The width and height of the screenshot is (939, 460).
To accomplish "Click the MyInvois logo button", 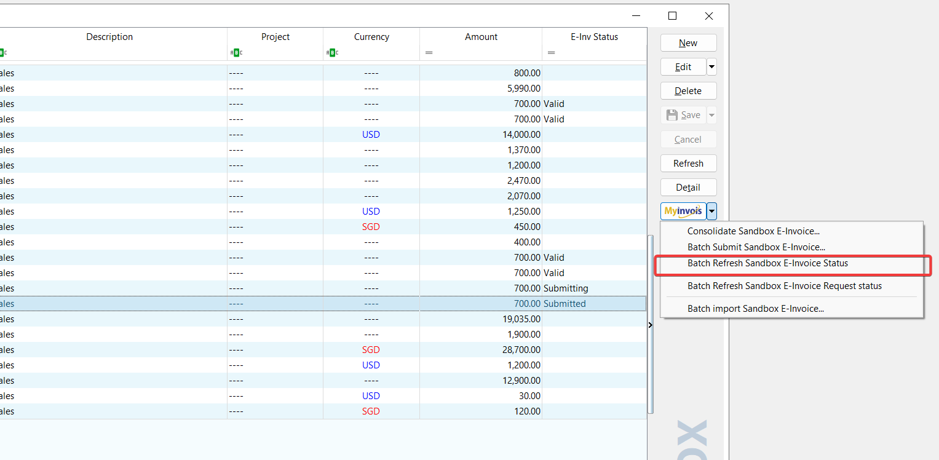I will pyautogui.click(x=683, y=212).
